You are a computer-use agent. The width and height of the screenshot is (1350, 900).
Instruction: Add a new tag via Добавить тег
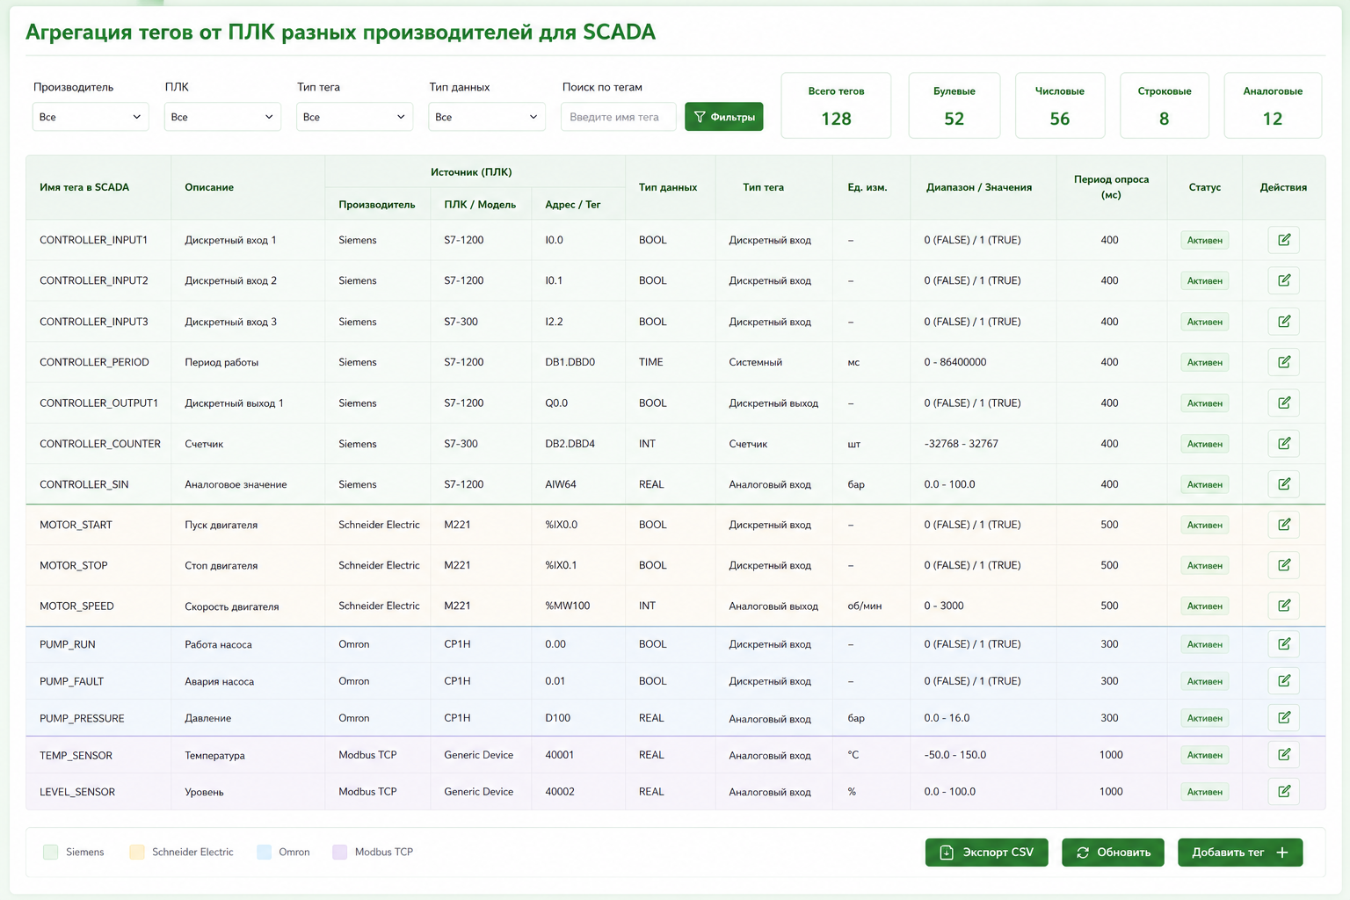tap(1240, 853)
